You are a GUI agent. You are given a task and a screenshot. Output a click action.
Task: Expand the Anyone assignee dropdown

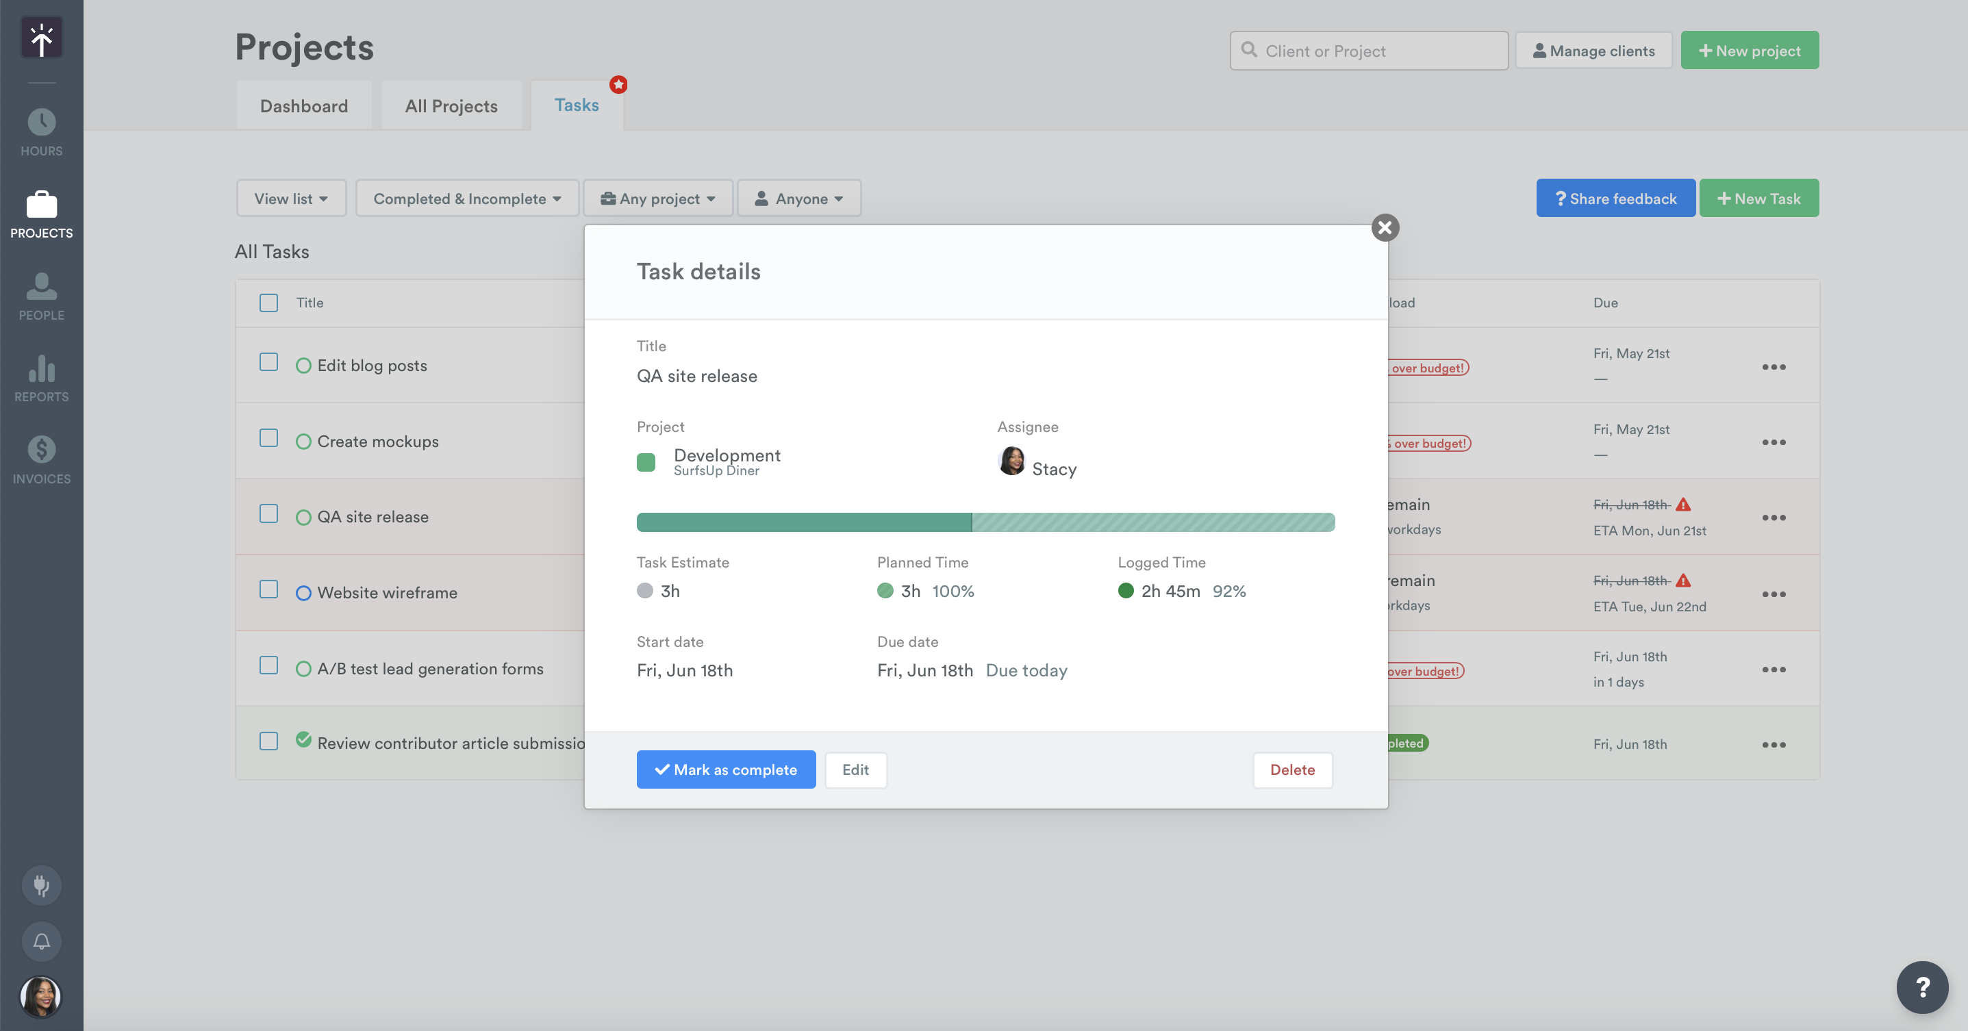tap(799, 199)
